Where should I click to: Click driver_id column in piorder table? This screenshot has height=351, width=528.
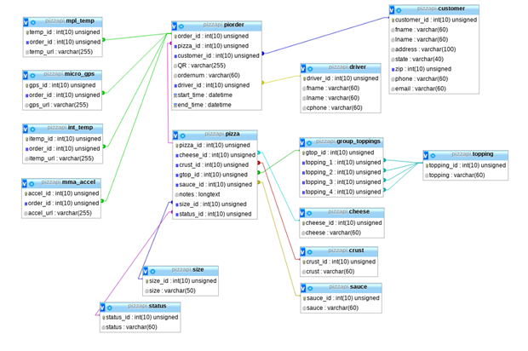tap(212, 85)
